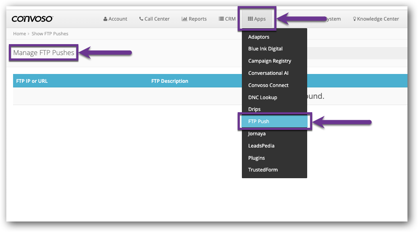Viewport: 418px width, 232px height.
Task: Click the Knowledge Center lightbulb icon
Action: (x=354, y=19)
